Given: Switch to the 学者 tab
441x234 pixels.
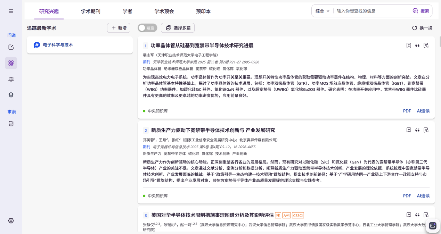Looking at the screenshot, I should click(128, 11).
